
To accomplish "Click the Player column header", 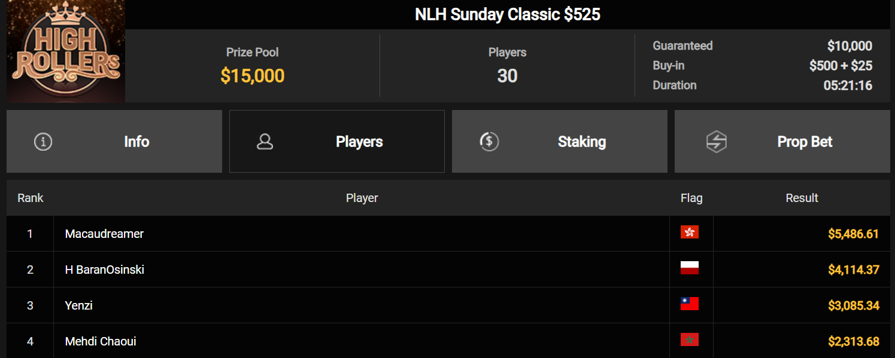I will [x=362, y=198].
